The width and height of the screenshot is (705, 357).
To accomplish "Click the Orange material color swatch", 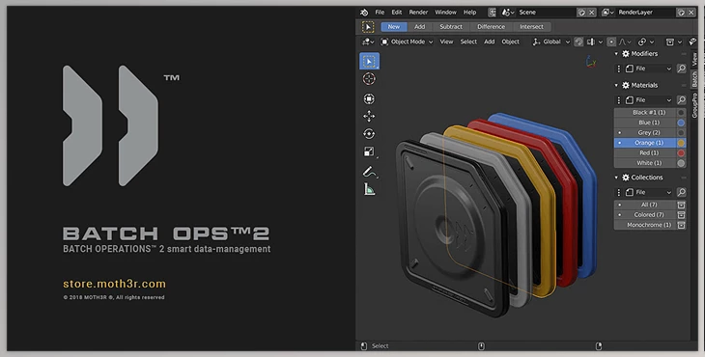I will (x=681, y=143).
